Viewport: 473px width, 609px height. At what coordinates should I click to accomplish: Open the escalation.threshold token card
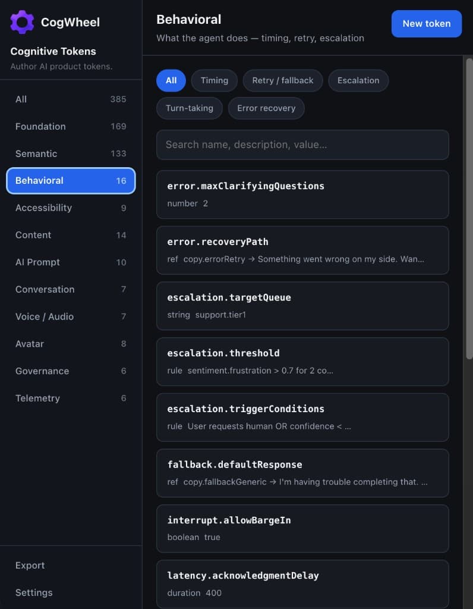point(302,362)
